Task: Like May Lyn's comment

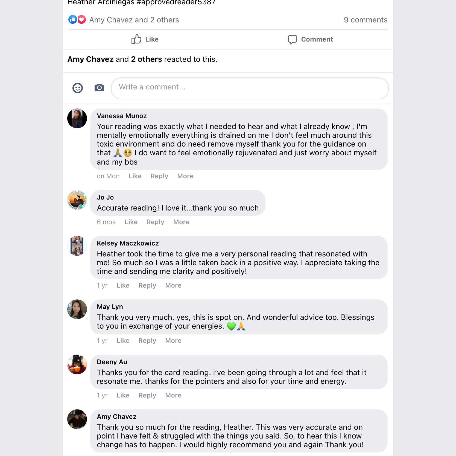Action: coord(123,341)
